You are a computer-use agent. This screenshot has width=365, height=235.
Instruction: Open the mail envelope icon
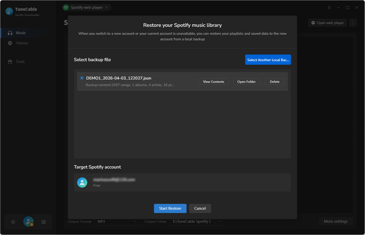(43, 222)
